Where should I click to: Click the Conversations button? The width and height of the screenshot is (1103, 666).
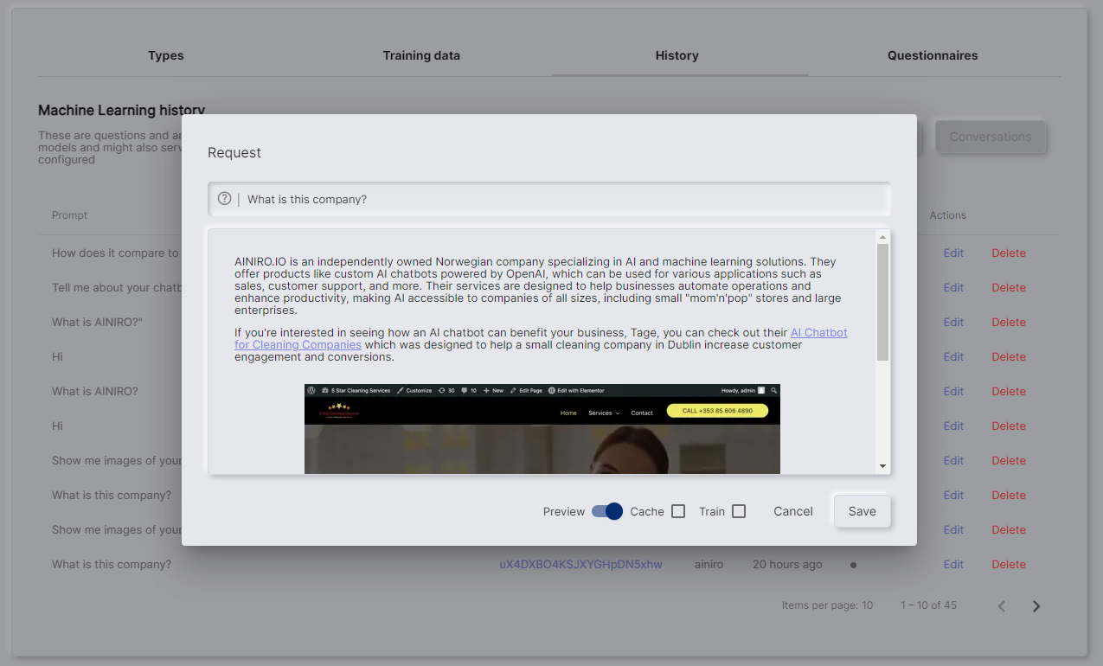(991, 137)
